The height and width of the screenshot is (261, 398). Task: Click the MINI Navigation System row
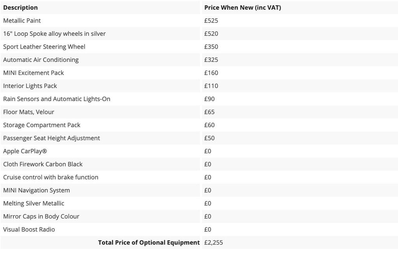tap(37, 190)
